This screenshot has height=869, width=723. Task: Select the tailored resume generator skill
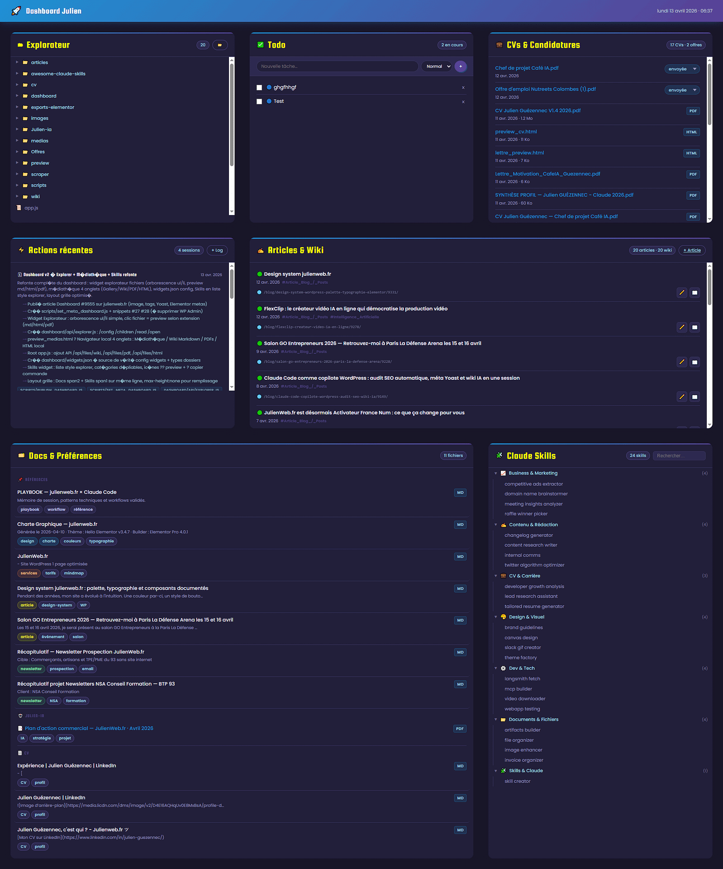tap(534, 606)
